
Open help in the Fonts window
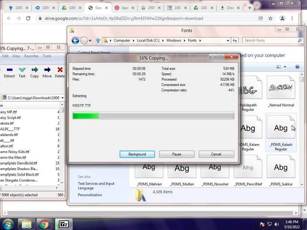point(297,67)
